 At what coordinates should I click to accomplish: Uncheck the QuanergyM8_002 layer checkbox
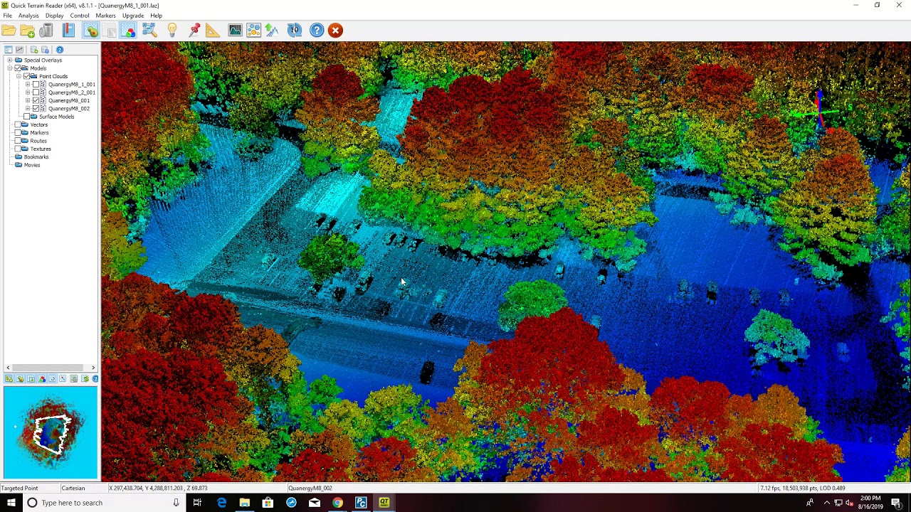[36, 109]
